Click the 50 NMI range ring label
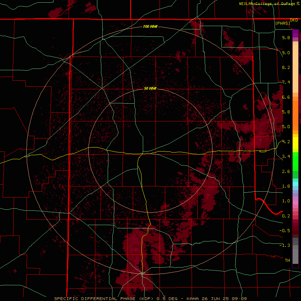Viewport: 301px width, 301px height. [150, 88]
